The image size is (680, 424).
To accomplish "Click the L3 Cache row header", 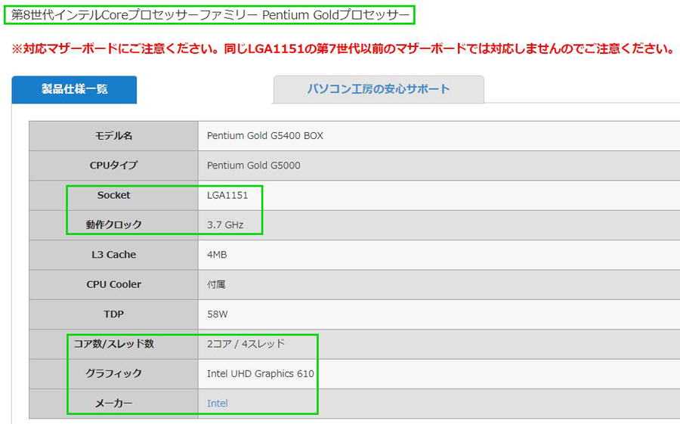I will tap(113, 255).
